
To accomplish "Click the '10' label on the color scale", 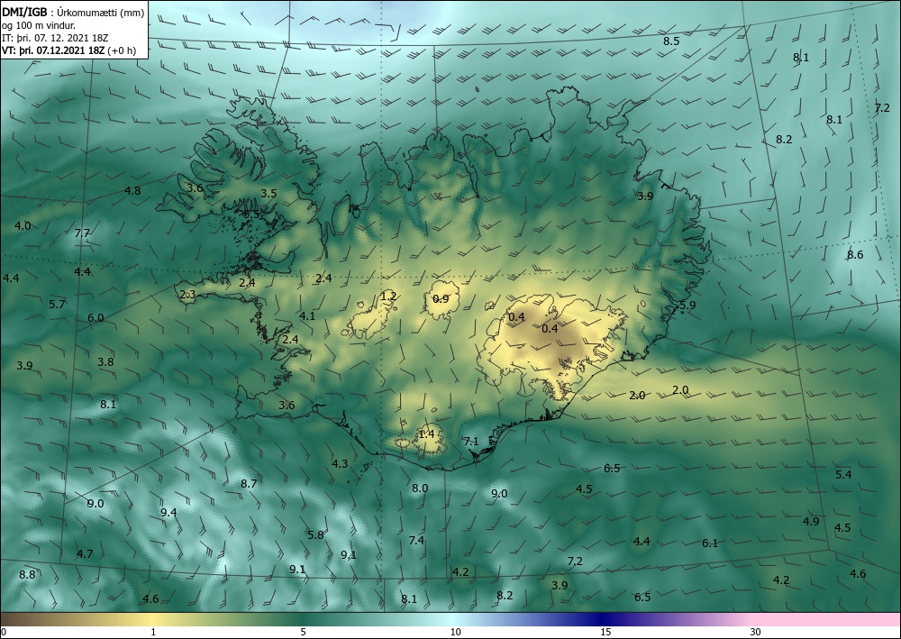I will point(455,632).
